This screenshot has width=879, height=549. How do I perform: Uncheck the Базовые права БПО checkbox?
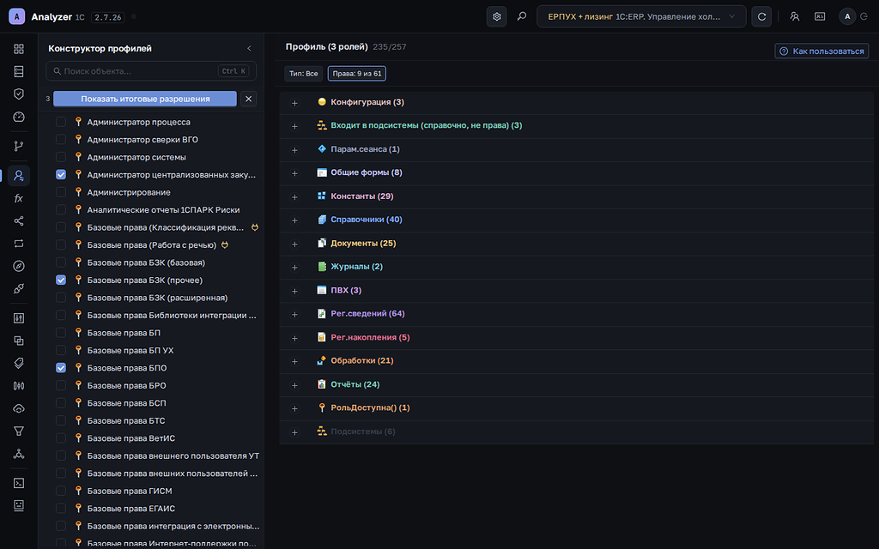tap(61, 368)
